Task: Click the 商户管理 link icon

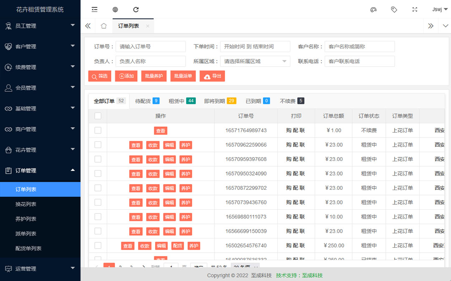Action: (8, 129)
